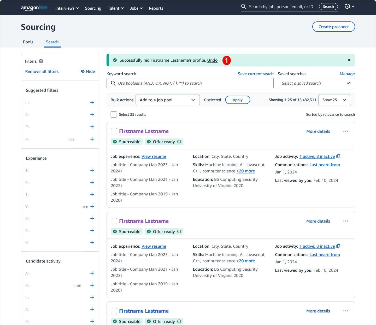Click the Create prospect button

click(x=333, y=27)
